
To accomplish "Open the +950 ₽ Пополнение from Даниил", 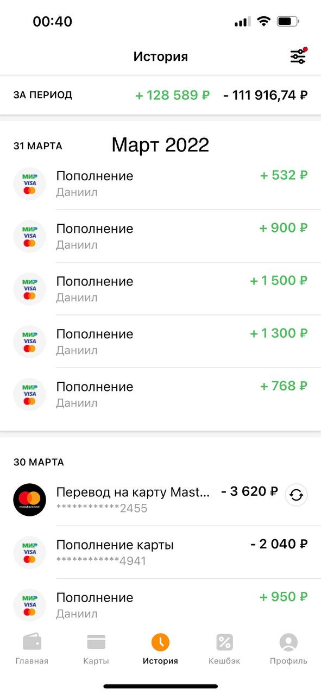I will (x=160, y=604).
